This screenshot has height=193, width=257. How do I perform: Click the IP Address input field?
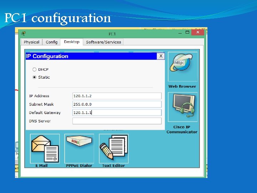tap(117, 96)
